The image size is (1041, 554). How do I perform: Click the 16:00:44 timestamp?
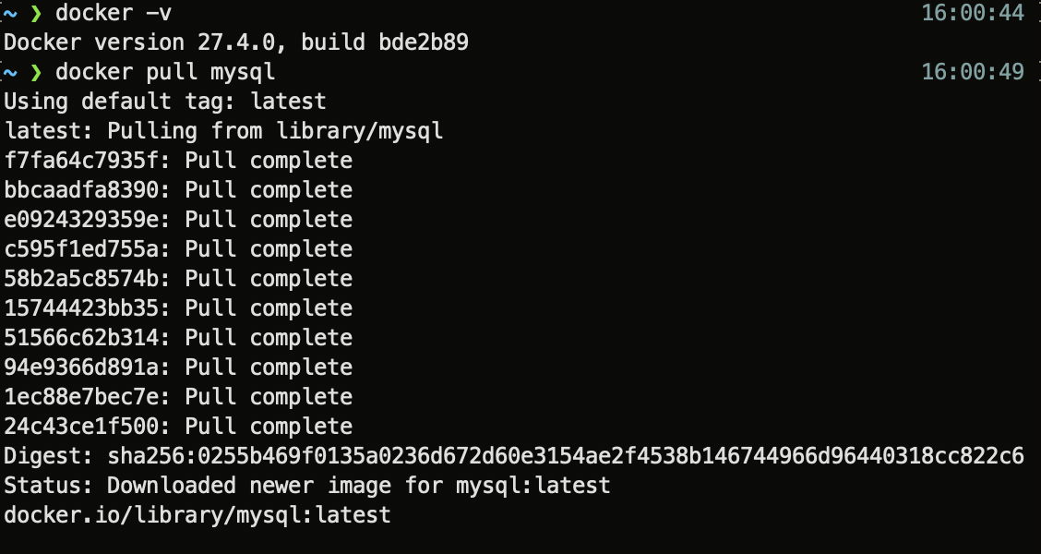[x=973, y=13]
